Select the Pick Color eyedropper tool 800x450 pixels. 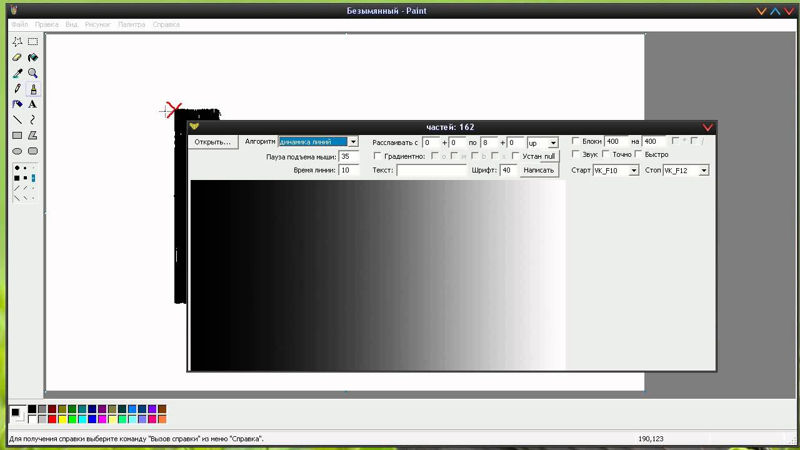[x=17, y=73]
